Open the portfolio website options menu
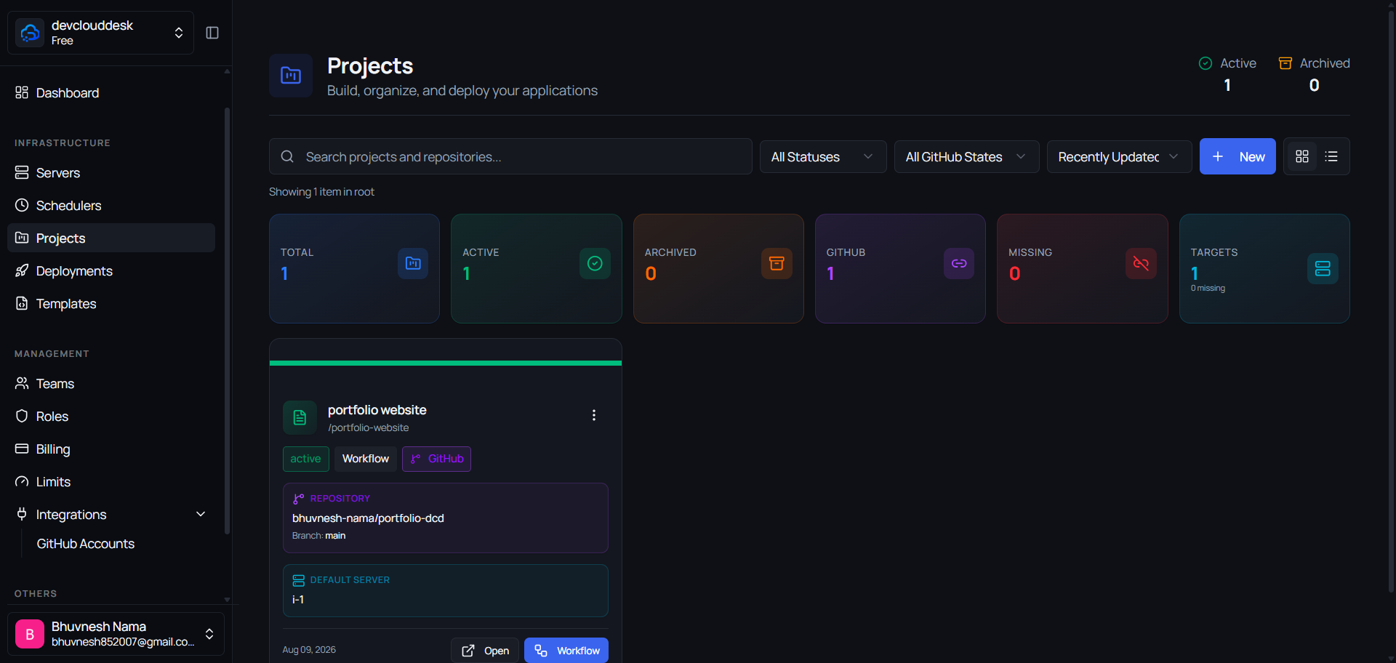Viewport: 1396px width, 663px height. click(594, 415)
